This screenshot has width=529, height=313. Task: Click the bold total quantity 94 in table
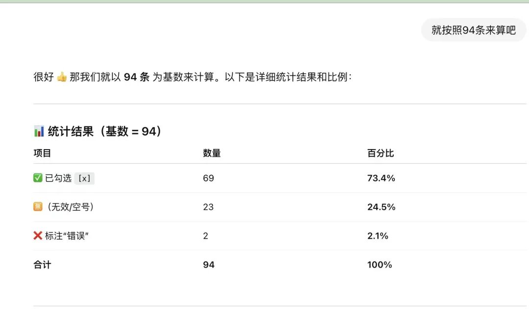(209, 265)
